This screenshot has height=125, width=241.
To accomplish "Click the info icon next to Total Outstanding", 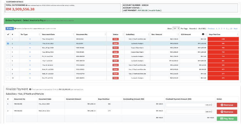I will 26,5.
